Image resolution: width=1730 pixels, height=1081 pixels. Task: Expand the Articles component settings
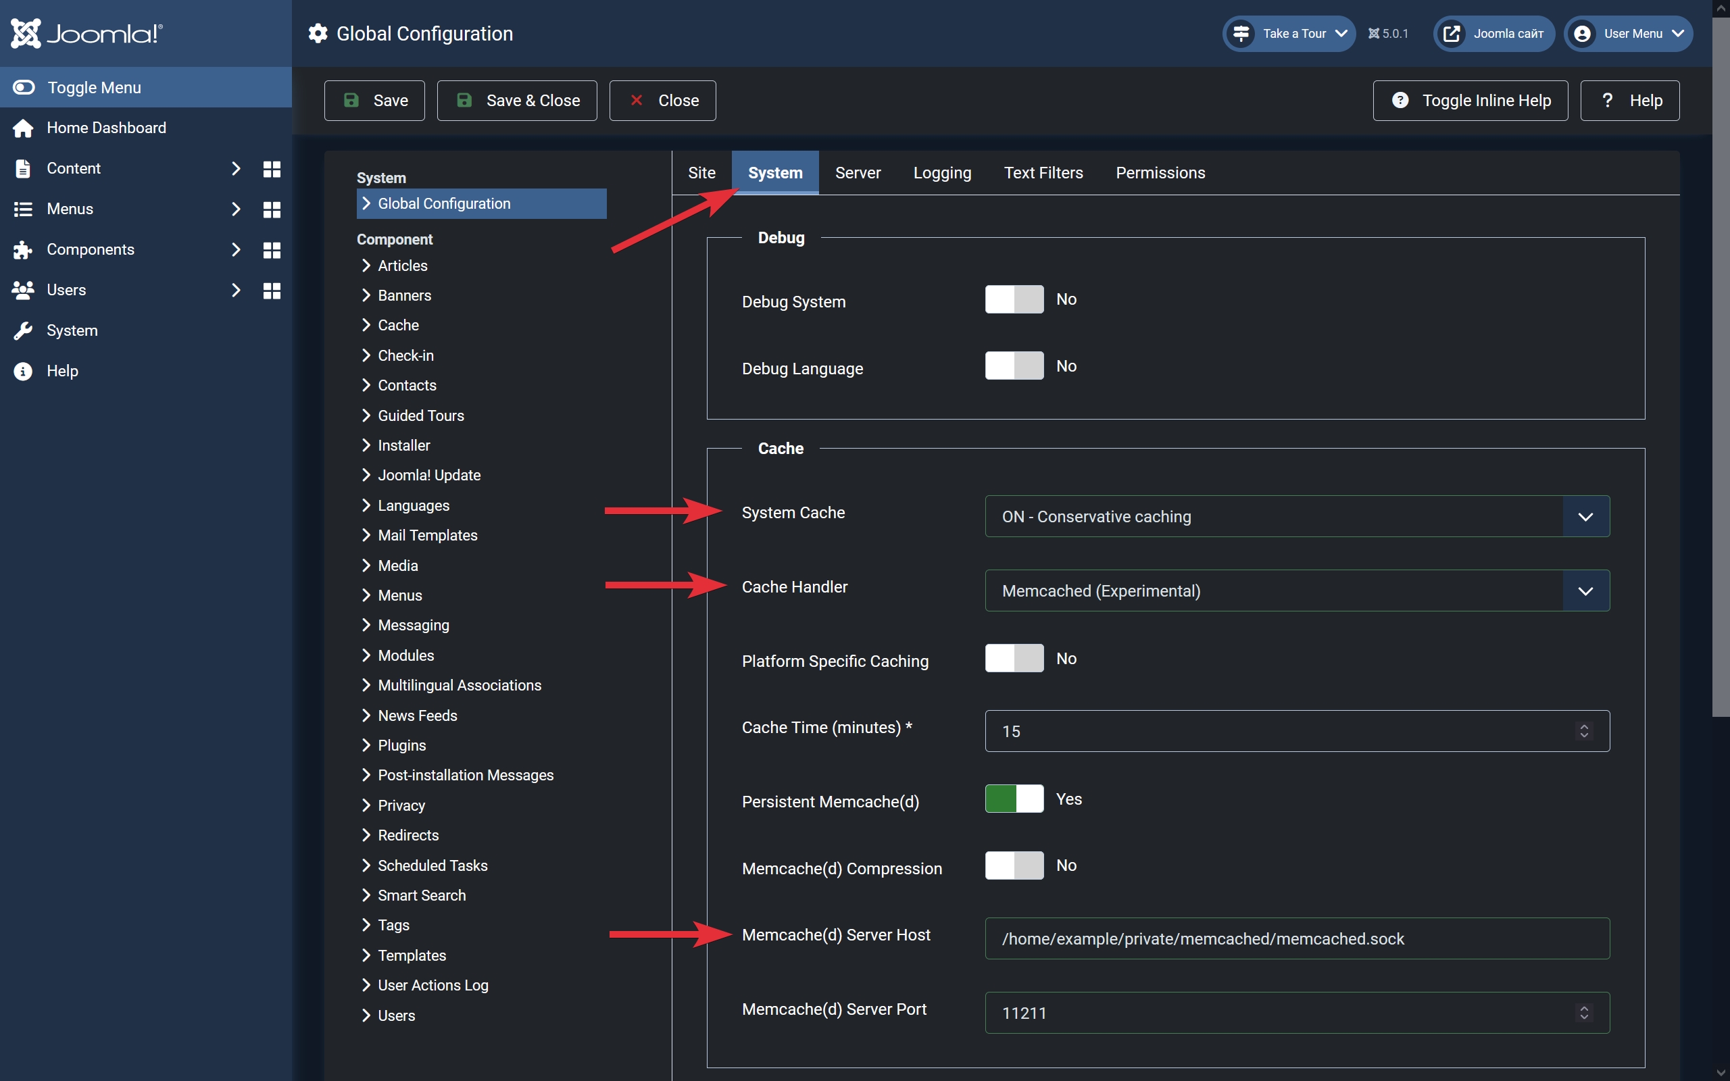tap(402, 264)
